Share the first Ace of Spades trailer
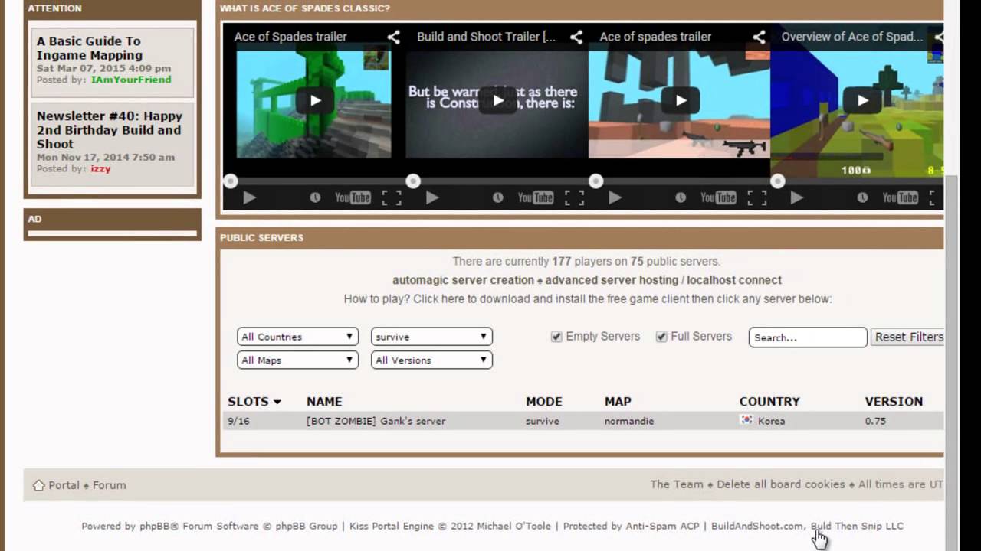This screenshot has height=551, width=981. click(393, 37)
